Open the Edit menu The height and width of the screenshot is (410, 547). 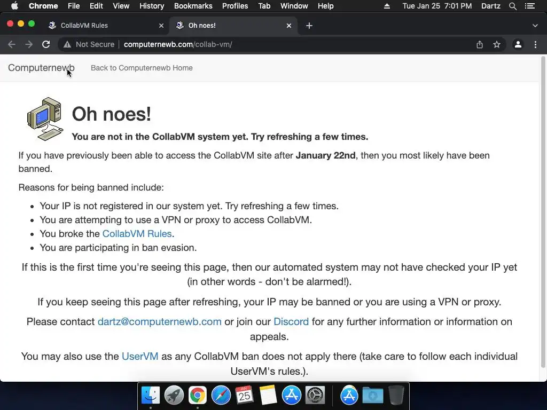point(96,6)
